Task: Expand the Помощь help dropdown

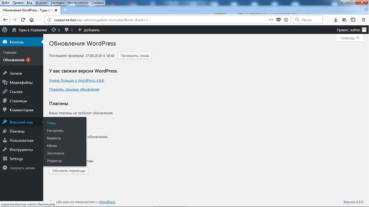Action: pos(350,38)
